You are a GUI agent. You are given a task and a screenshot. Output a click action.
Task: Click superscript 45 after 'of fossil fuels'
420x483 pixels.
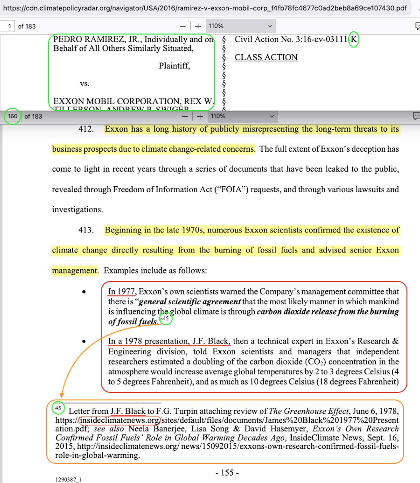[x=165, y=319]
